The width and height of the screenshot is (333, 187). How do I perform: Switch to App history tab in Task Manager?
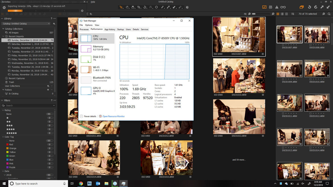[110, 30]
